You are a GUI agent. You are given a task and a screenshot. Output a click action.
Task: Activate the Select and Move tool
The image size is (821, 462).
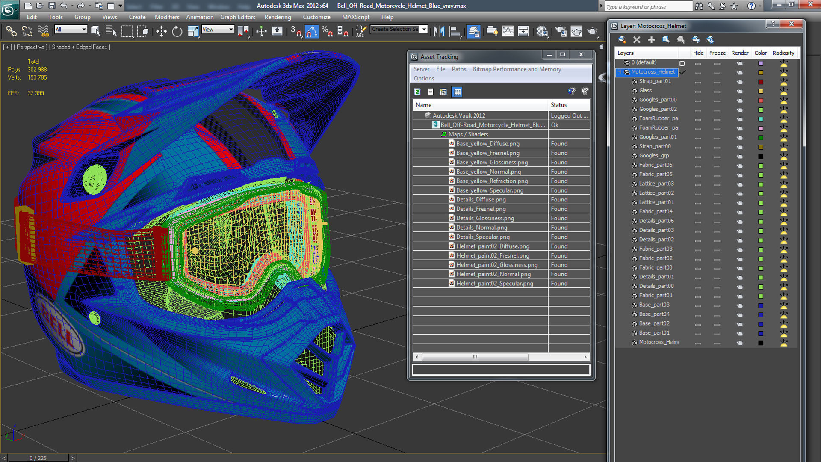[161, 31]
